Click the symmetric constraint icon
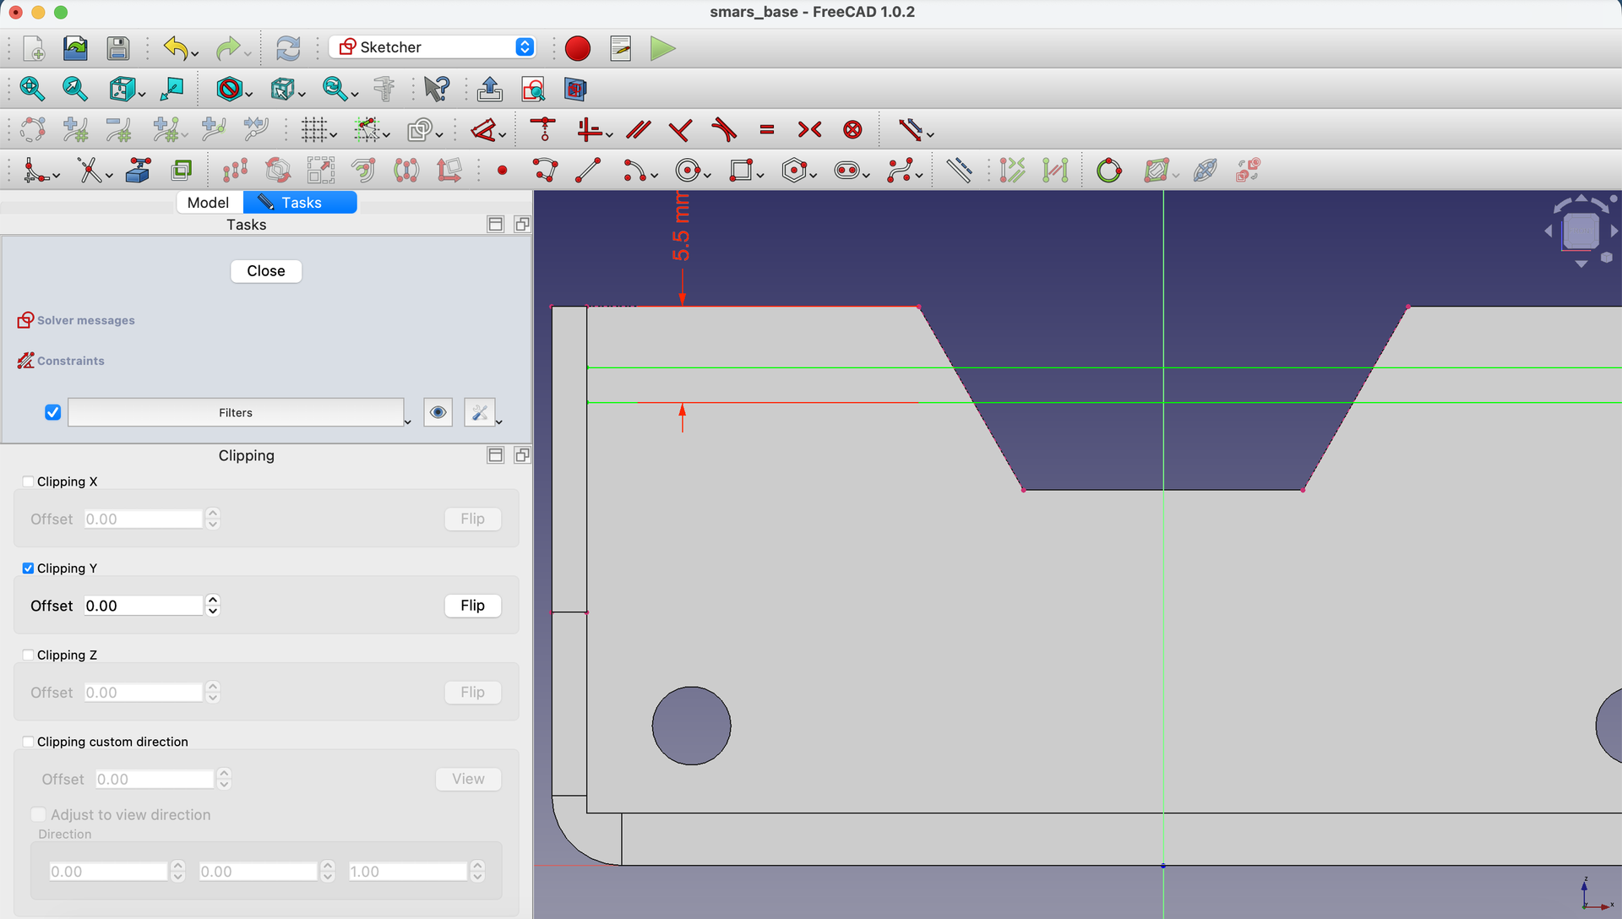This screenshot has height=919, width=1622. coord(809,130)
